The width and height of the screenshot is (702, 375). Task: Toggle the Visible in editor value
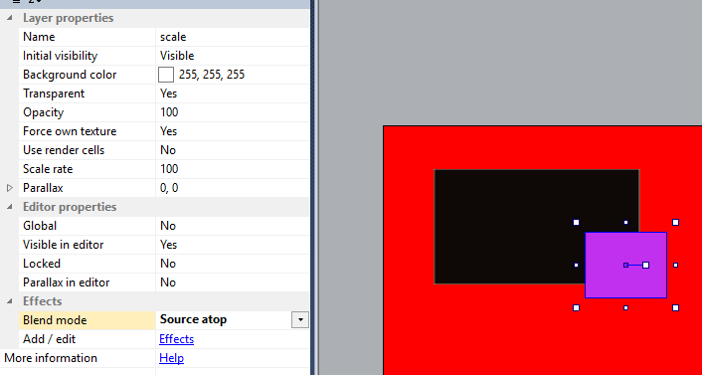click(x=232, y=245)
